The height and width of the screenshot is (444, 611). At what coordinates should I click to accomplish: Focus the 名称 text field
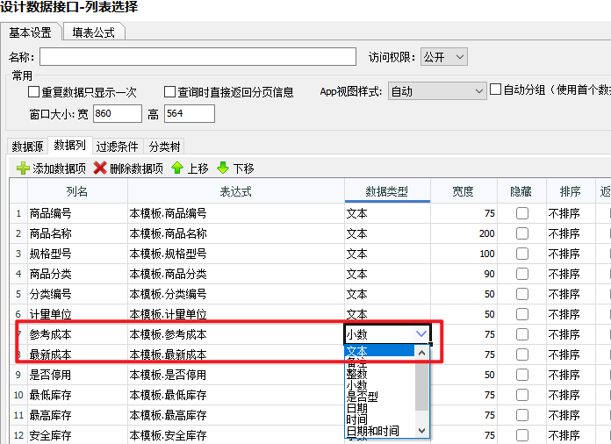click(198, 57)
